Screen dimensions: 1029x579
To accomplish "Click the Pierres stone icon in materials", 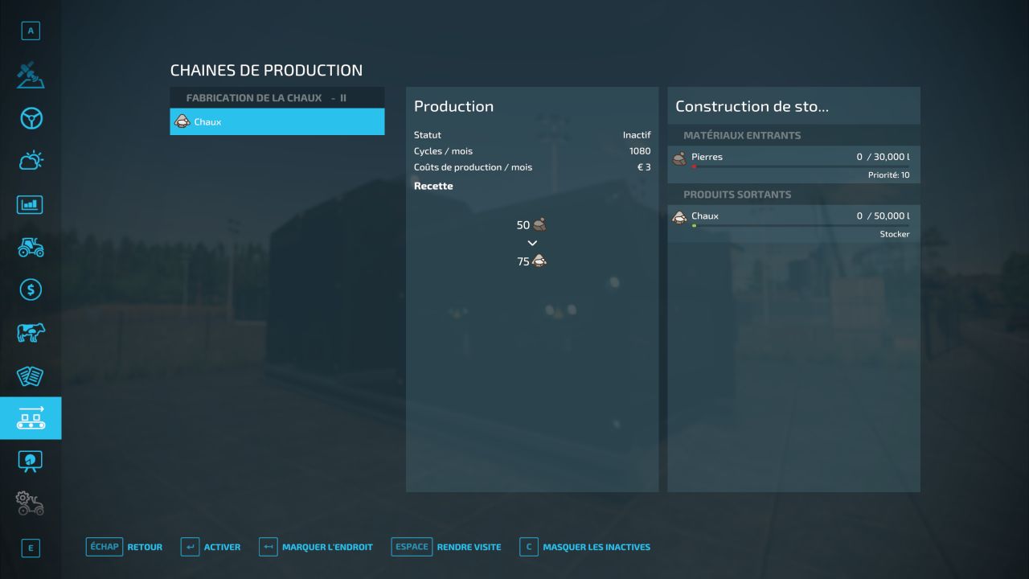I will point(679,158).
